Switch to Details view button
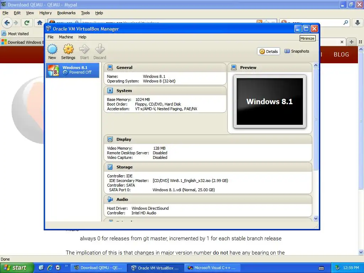Screen dimensions: 364x273 (x=269, y=51)
